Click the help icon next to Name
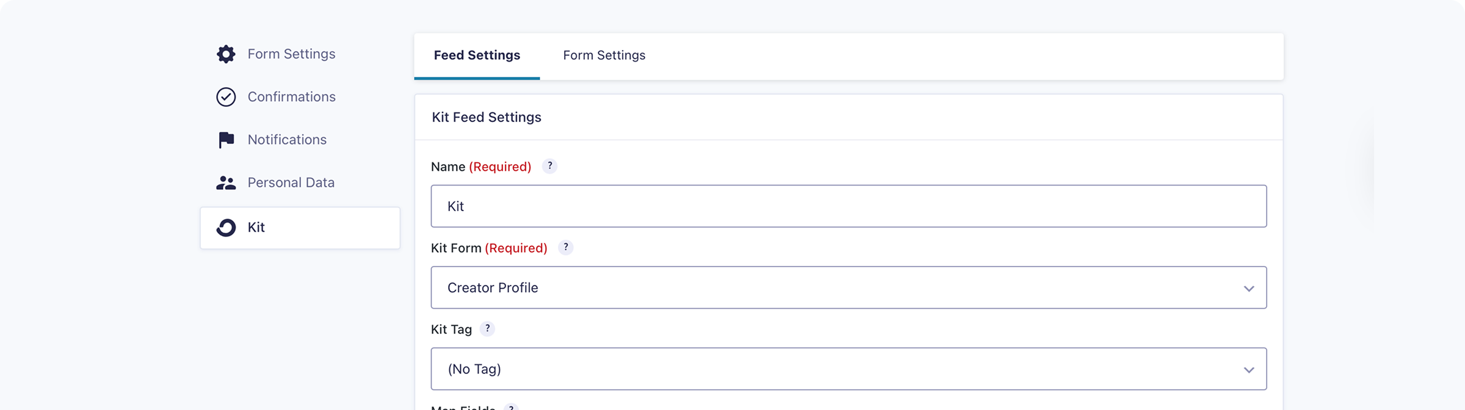 pyautogui.click(x=549, y=166)
